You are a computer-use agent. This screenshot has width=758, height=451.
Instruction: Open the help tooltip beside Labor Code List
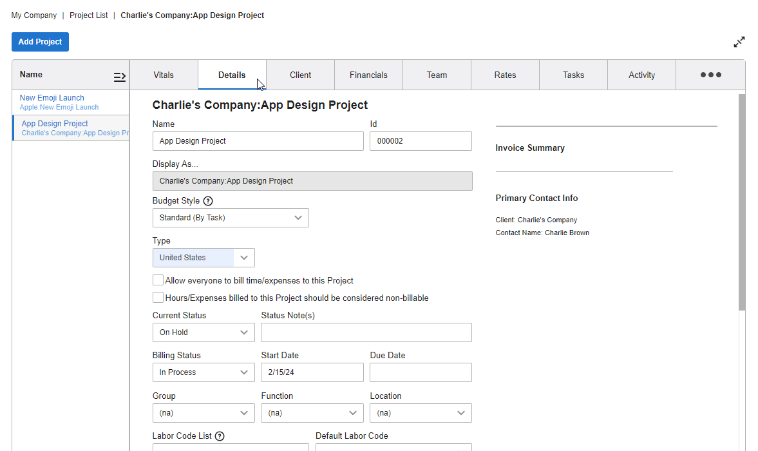point(220,436)
